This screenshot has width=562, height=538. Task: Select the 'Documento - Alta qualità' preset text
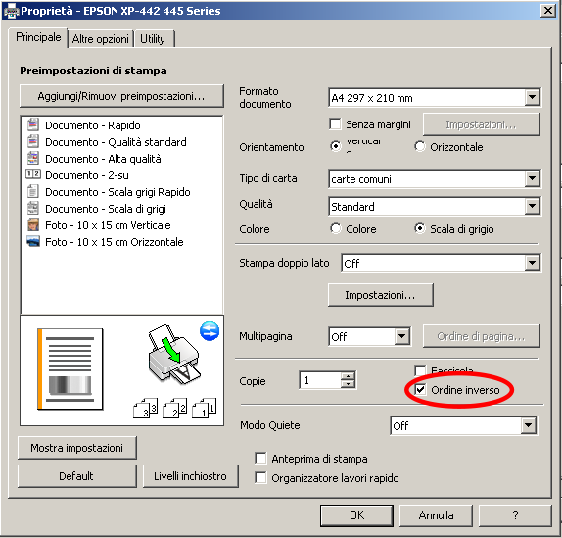coord(103,159)
